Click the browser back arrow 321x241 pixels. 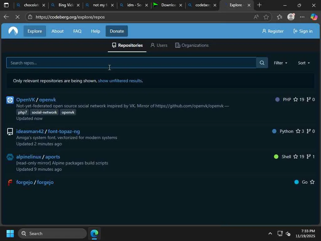6,17
